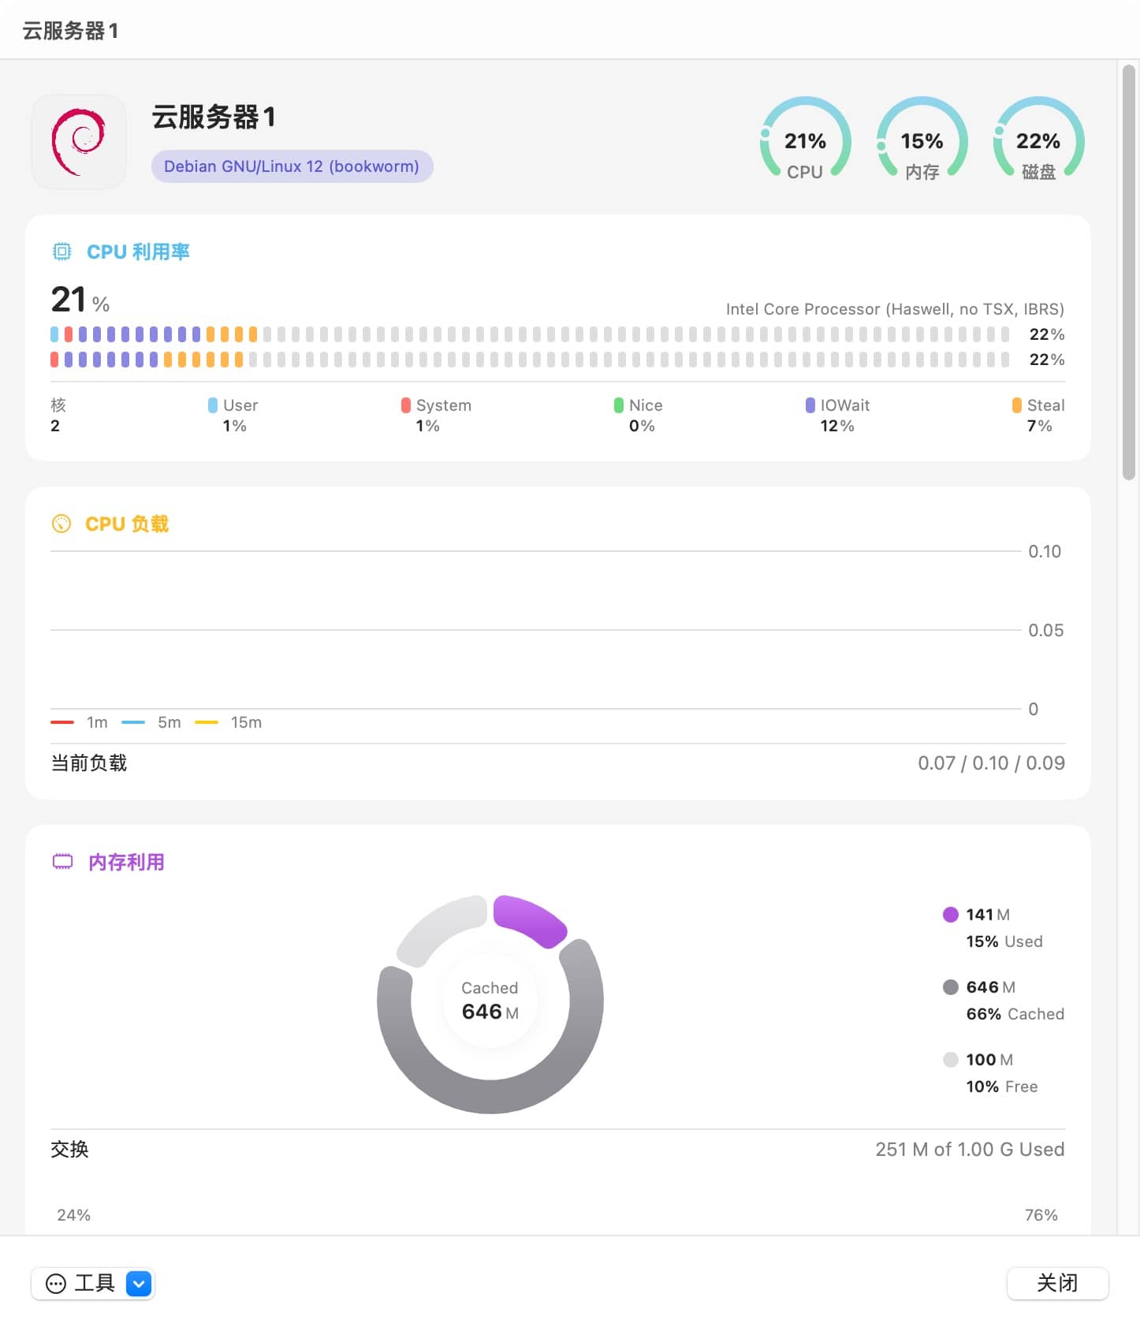Click the Debian swirl logo icon
Viewport: 1140px width, 1331px height.
pyautogui.click(x=78, y=142)
